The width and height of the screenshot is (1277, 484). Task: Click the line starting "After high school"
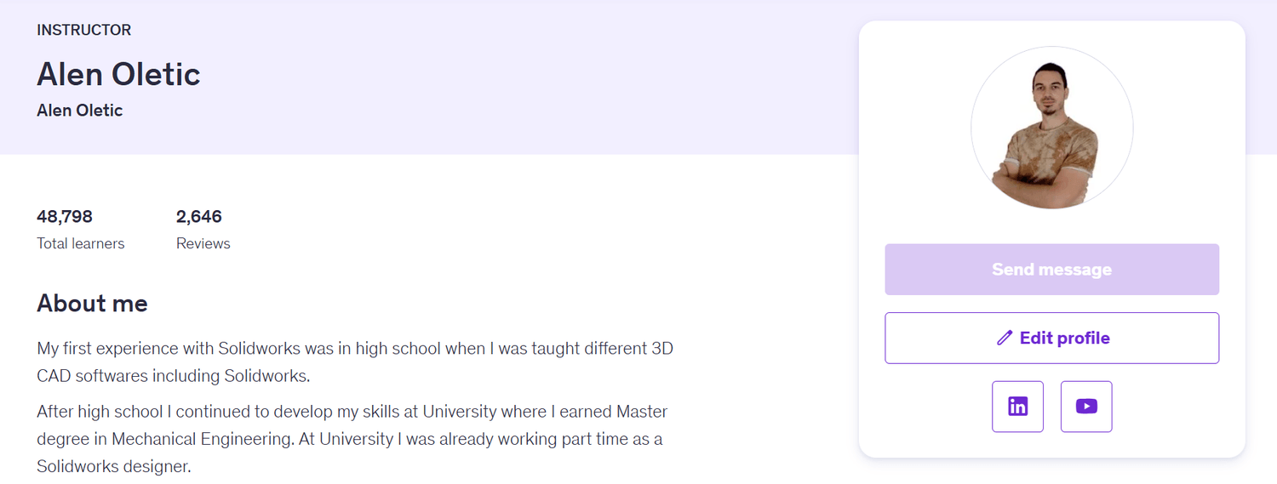pos(352,412)
